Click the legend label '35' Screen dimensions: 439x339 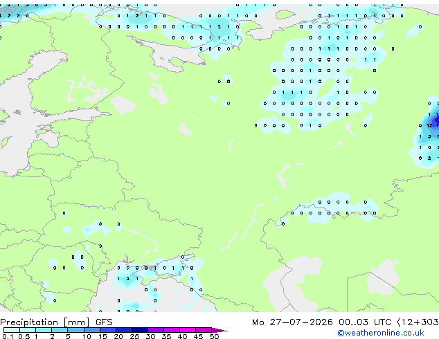click(166, 336)
